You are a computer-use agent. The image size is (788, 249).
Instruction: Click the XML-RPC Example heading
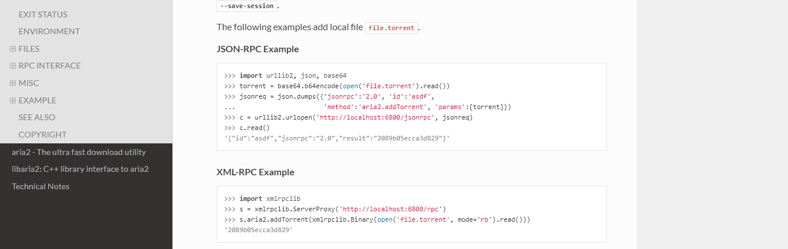[256, 172]
